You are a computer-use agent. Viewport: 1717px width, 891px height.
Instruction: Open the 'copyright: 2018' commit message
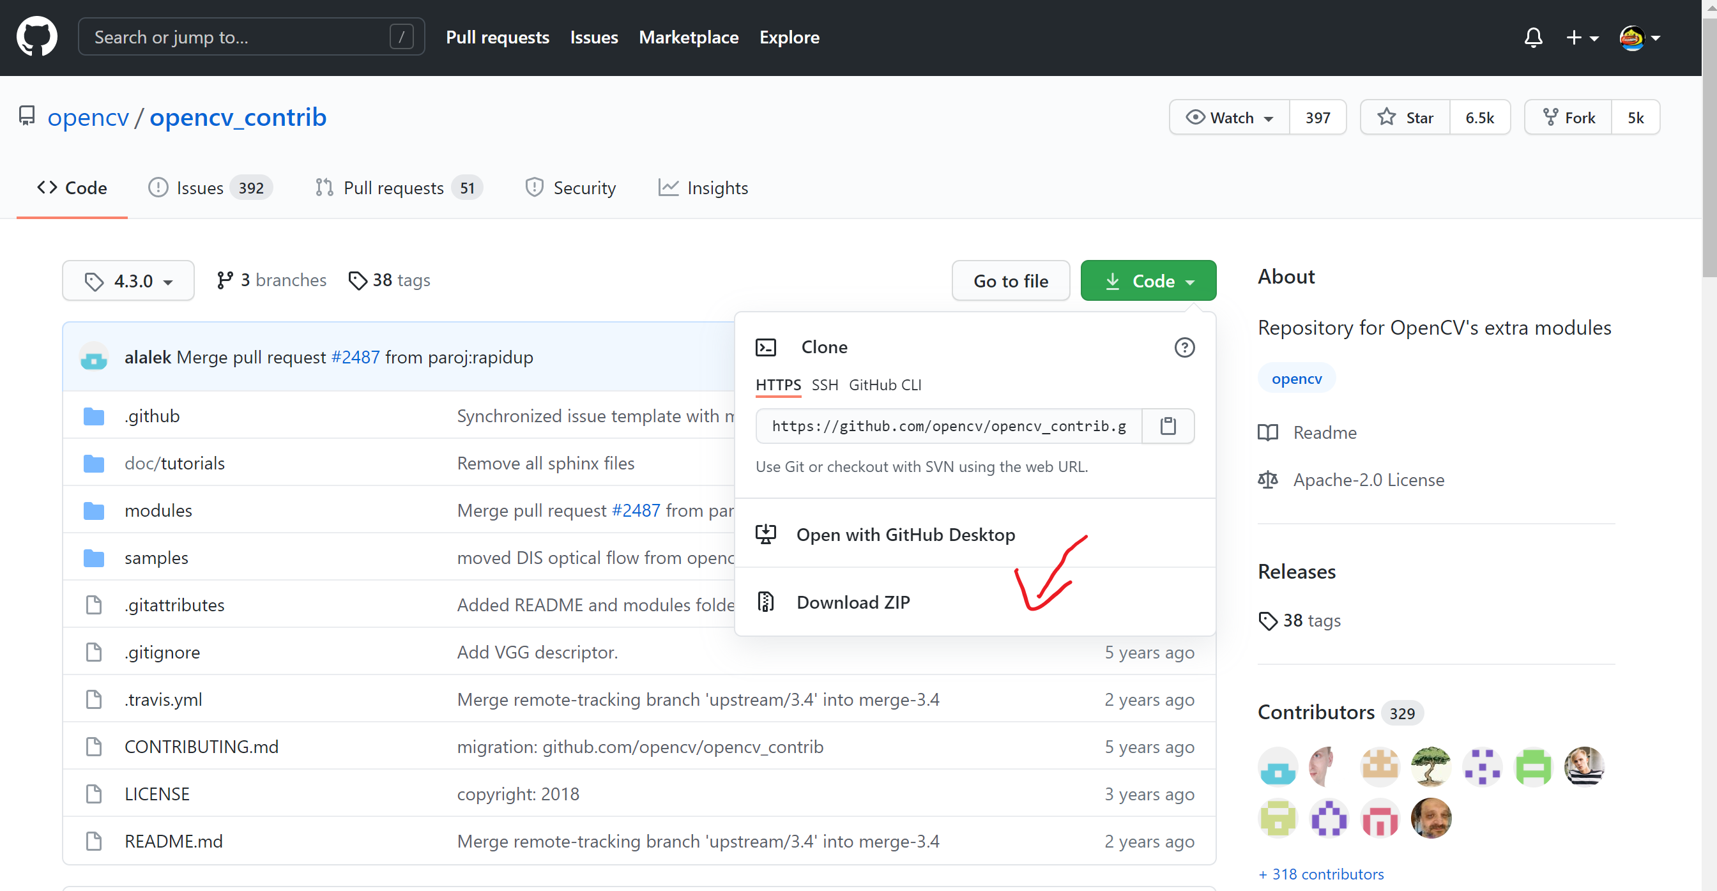(x=518, y=795)
